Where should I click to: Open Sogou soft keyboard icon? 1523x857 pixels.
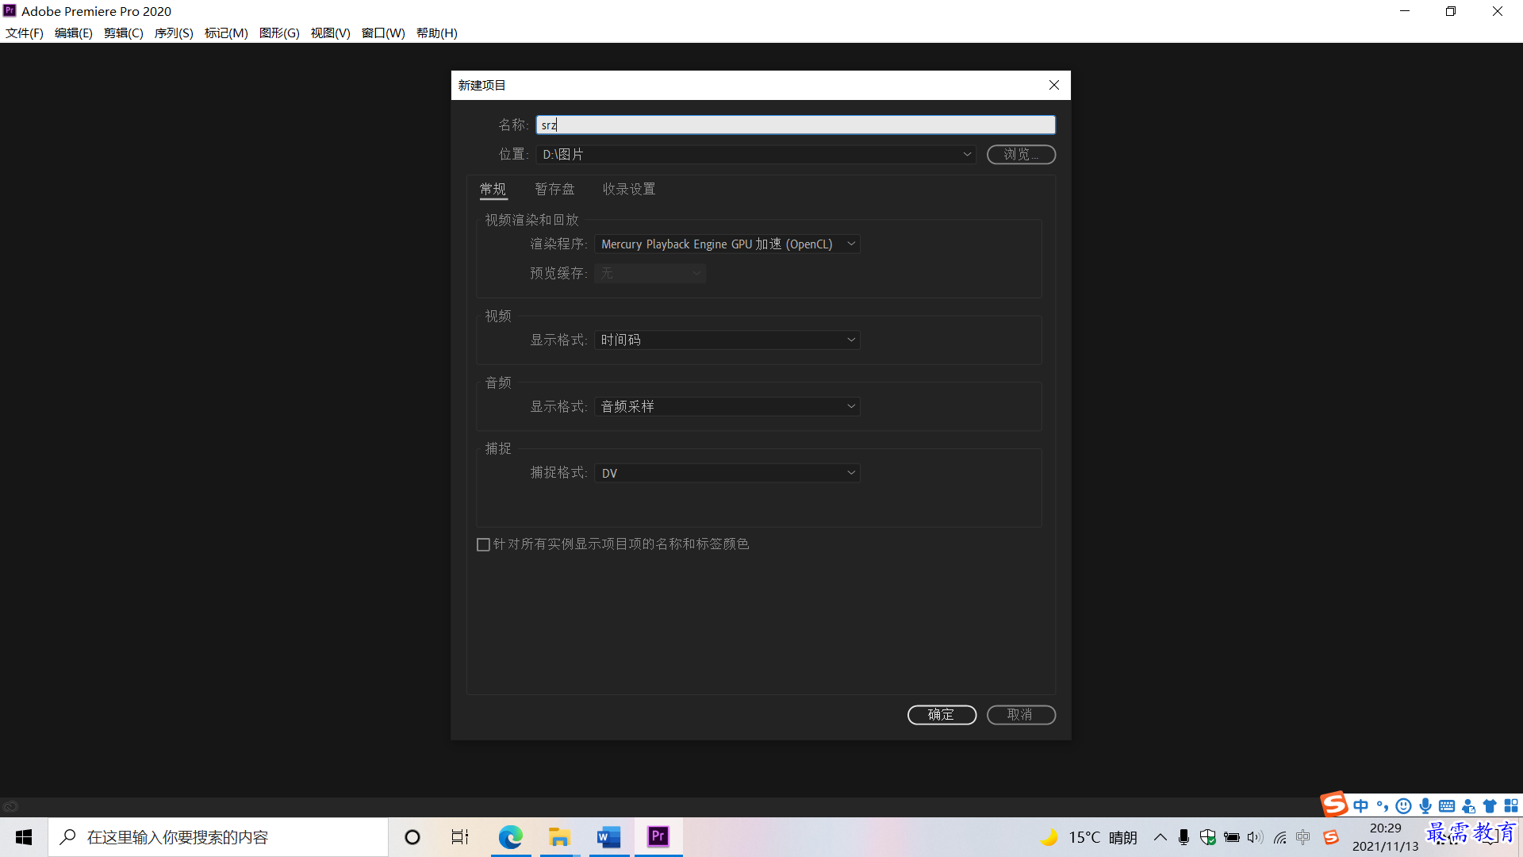[x=1447, y=805]
